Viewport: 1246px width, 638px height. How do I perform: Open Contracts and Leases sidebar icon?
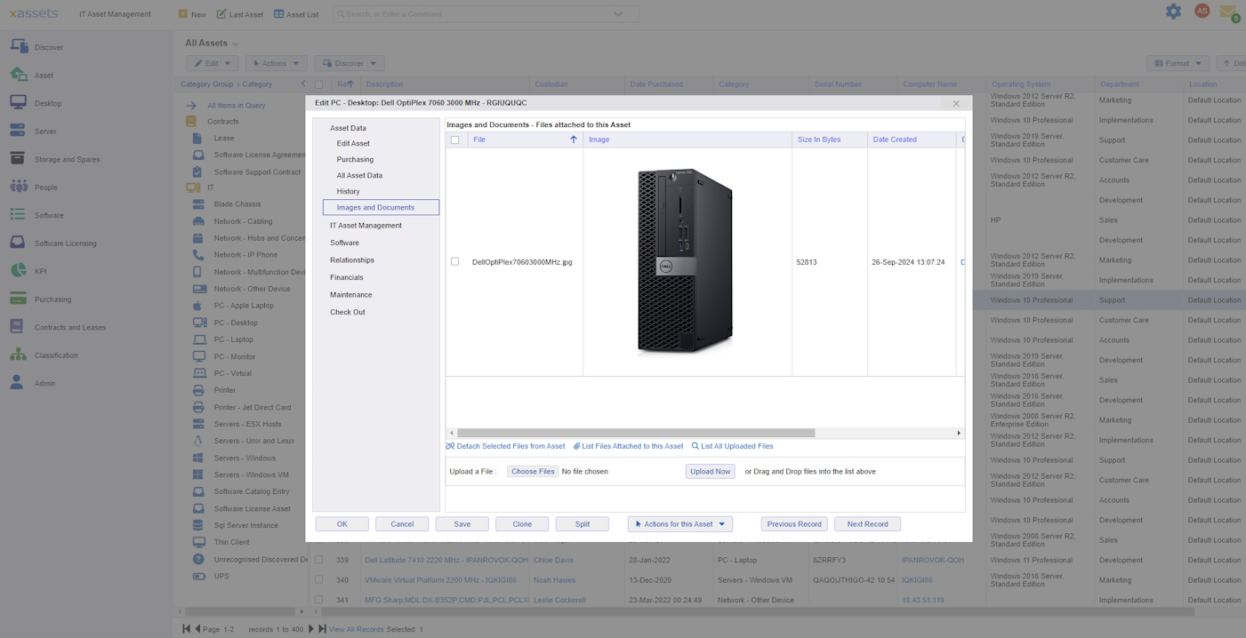coord(18,327)
